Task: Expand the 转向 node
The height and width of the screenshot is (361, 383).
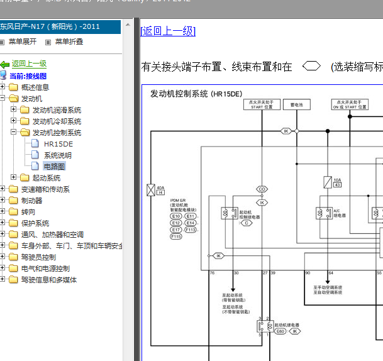Action: [2, 211]
